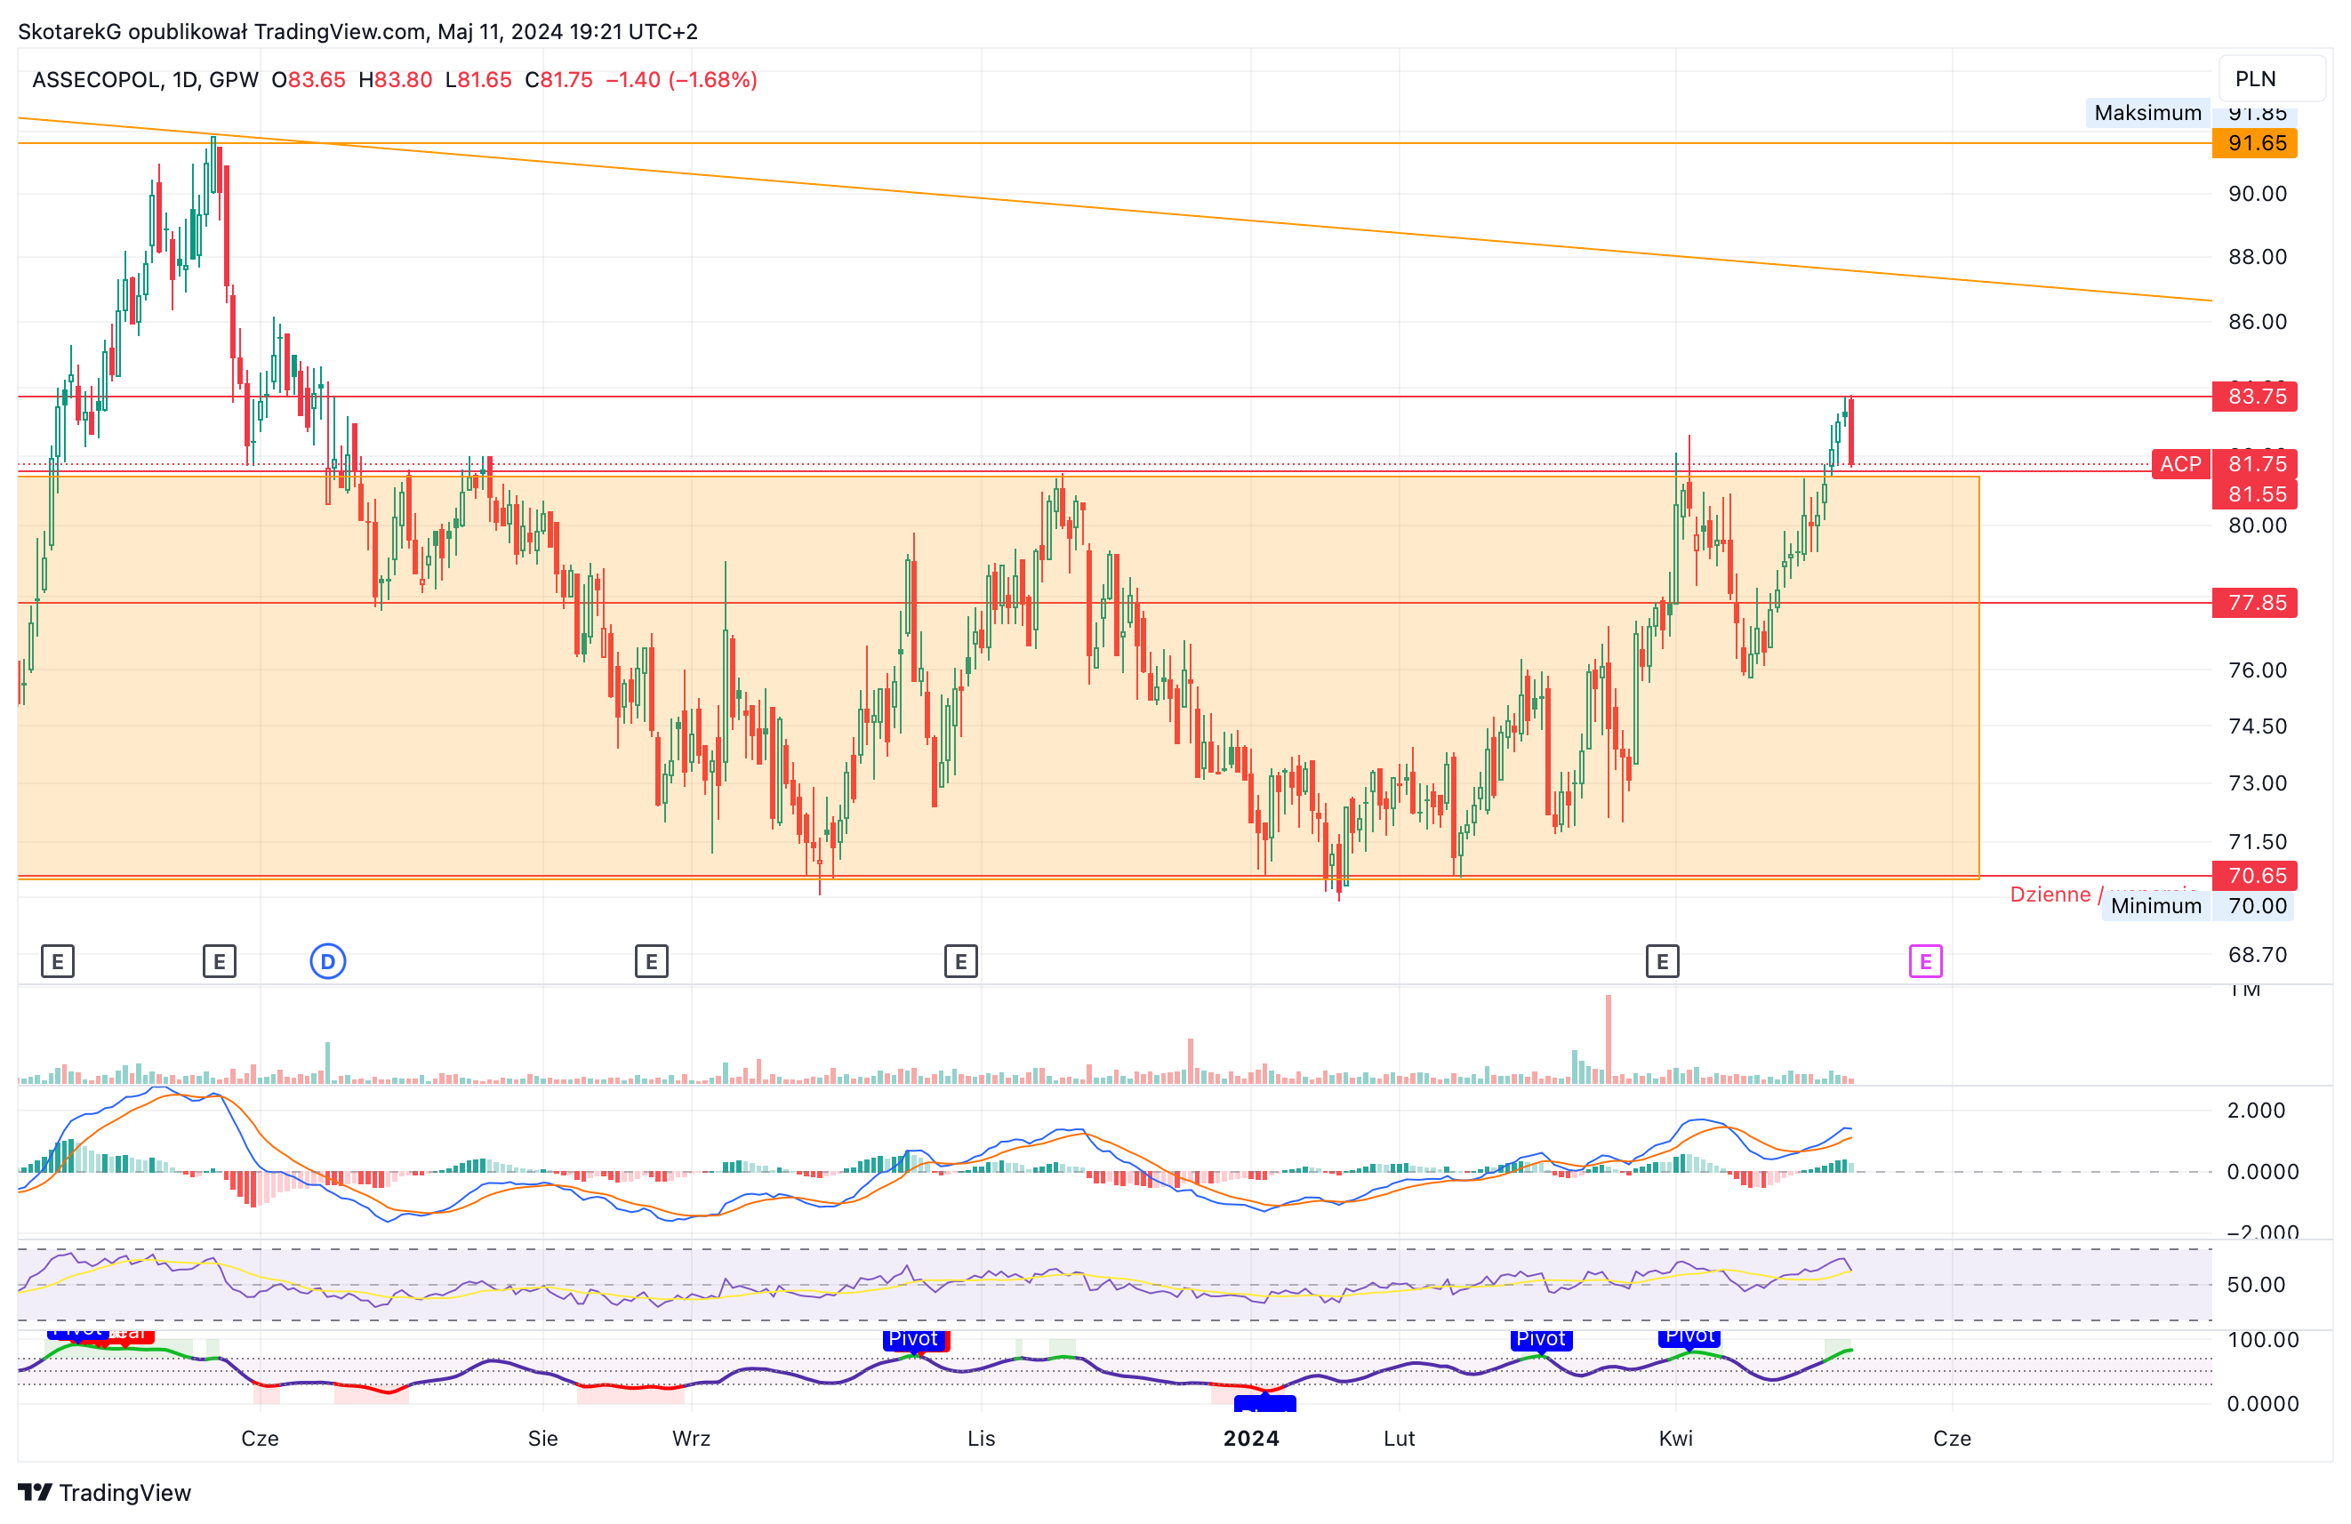
Task: Click the magenta upcoming earnings E marker
Action: pos(1925,961)
